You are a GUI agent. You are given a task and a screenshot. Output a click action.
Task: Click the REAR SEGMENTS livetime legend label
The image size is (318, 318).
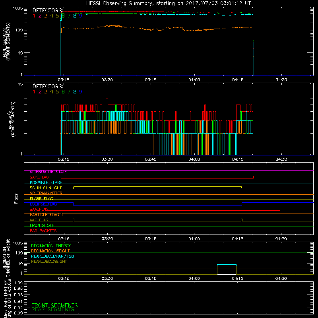(53, 310)
